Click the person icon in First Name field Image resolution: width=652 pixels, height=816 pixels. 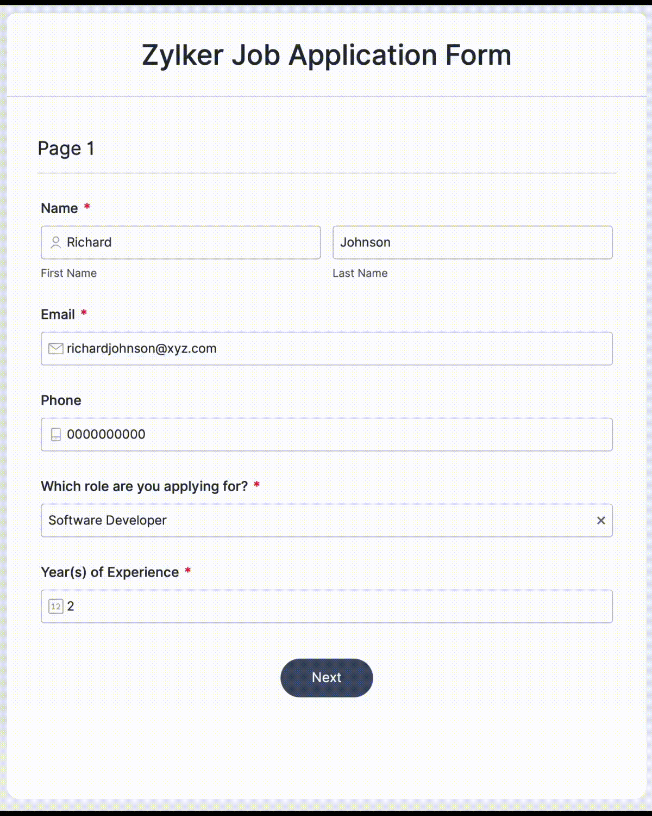(x=55, y=243)
